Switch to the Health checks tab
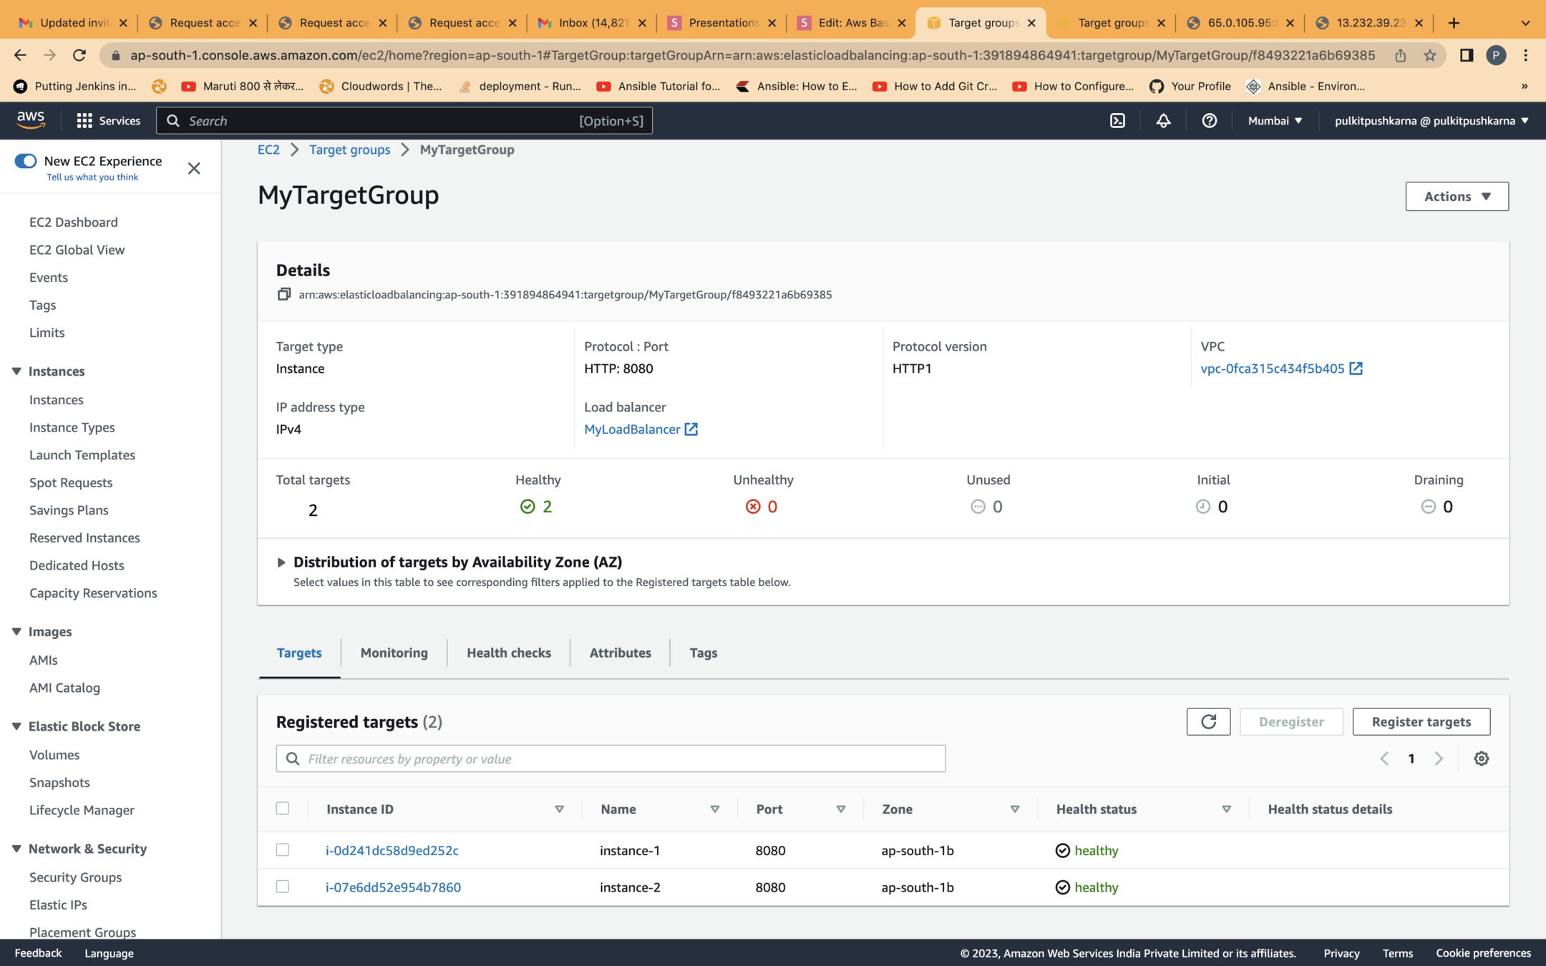1546x966 pixels. click(x=508, y=653)
